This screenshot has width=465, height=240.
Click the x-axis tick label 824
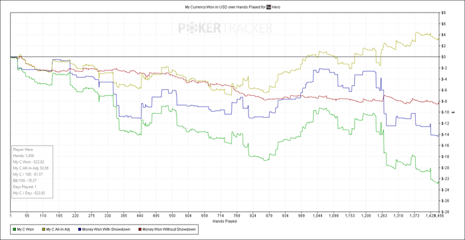click(x=254, y=216)
